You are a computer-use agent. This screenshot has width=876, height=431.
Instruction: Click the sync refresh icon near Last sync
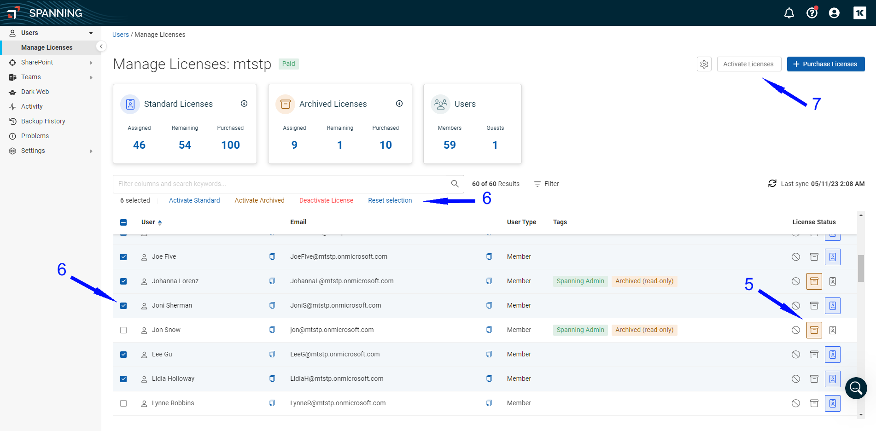click(x=772, y=183)
